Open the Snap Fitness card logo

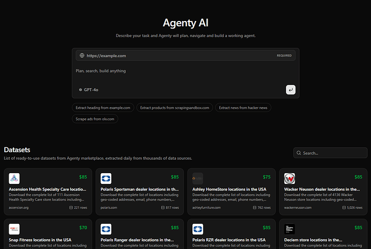[14, 229]
